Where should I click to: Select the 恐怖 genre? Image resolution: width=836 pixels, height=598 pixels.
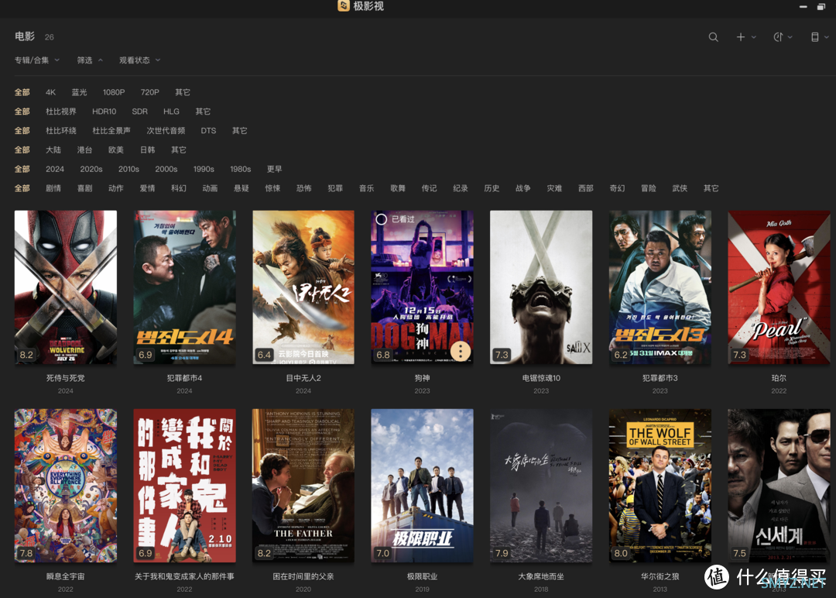pos(304,188)
